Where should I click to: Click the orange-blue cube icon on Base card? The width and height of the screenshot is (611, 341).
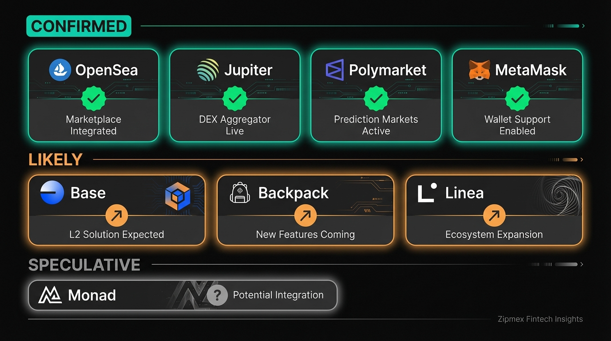[178, 196]
